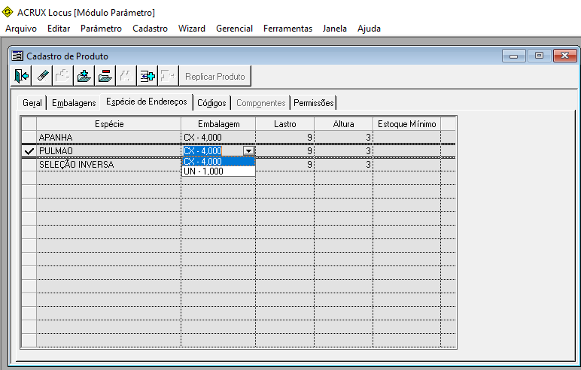Image resolution: width=581 pixels, height=370 pixels.
Task: Click the Altura column header
Action: point(343,123)
